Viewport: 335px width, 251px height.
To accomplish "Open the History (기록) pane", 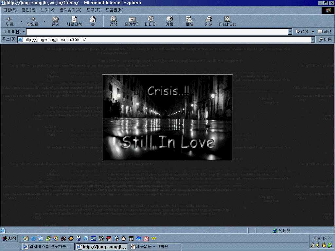I will 169,21.
